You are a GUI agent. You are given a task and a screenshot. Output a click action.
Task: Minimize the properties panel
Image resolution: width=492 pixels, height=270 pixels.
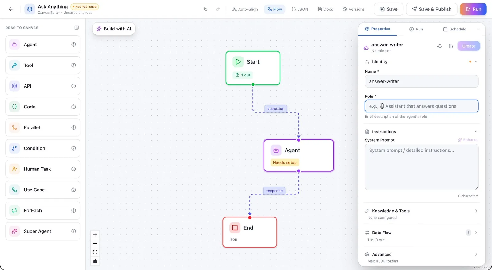(479, 29)
